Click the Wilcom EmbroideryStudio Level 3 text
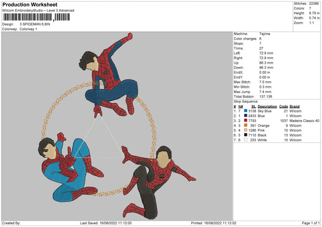 (38, 11)
